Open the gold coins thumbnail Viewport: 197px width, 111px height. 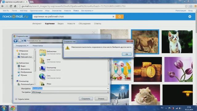coord(148,69)
